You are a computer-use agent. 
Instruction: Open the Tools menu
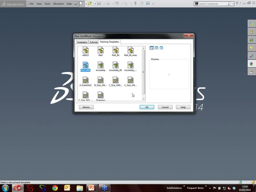pyautogui.click(x=47, y=4)
